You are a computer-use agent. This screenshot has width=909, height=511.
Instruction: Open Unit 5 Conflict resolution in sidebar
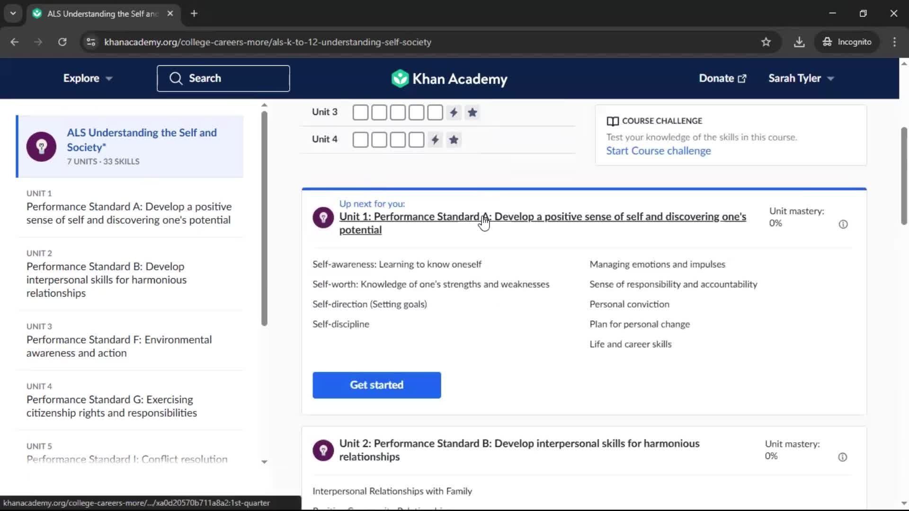point(130,453)
